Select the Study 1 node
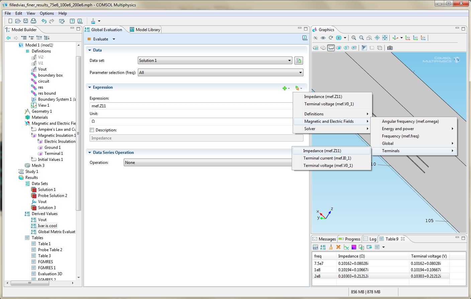471x299 pixels. [x=31, y=172]
